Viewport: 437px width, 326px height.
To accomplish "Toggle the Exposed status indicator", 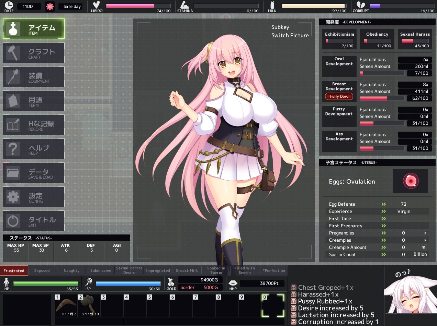I will [x=42, y=270].
